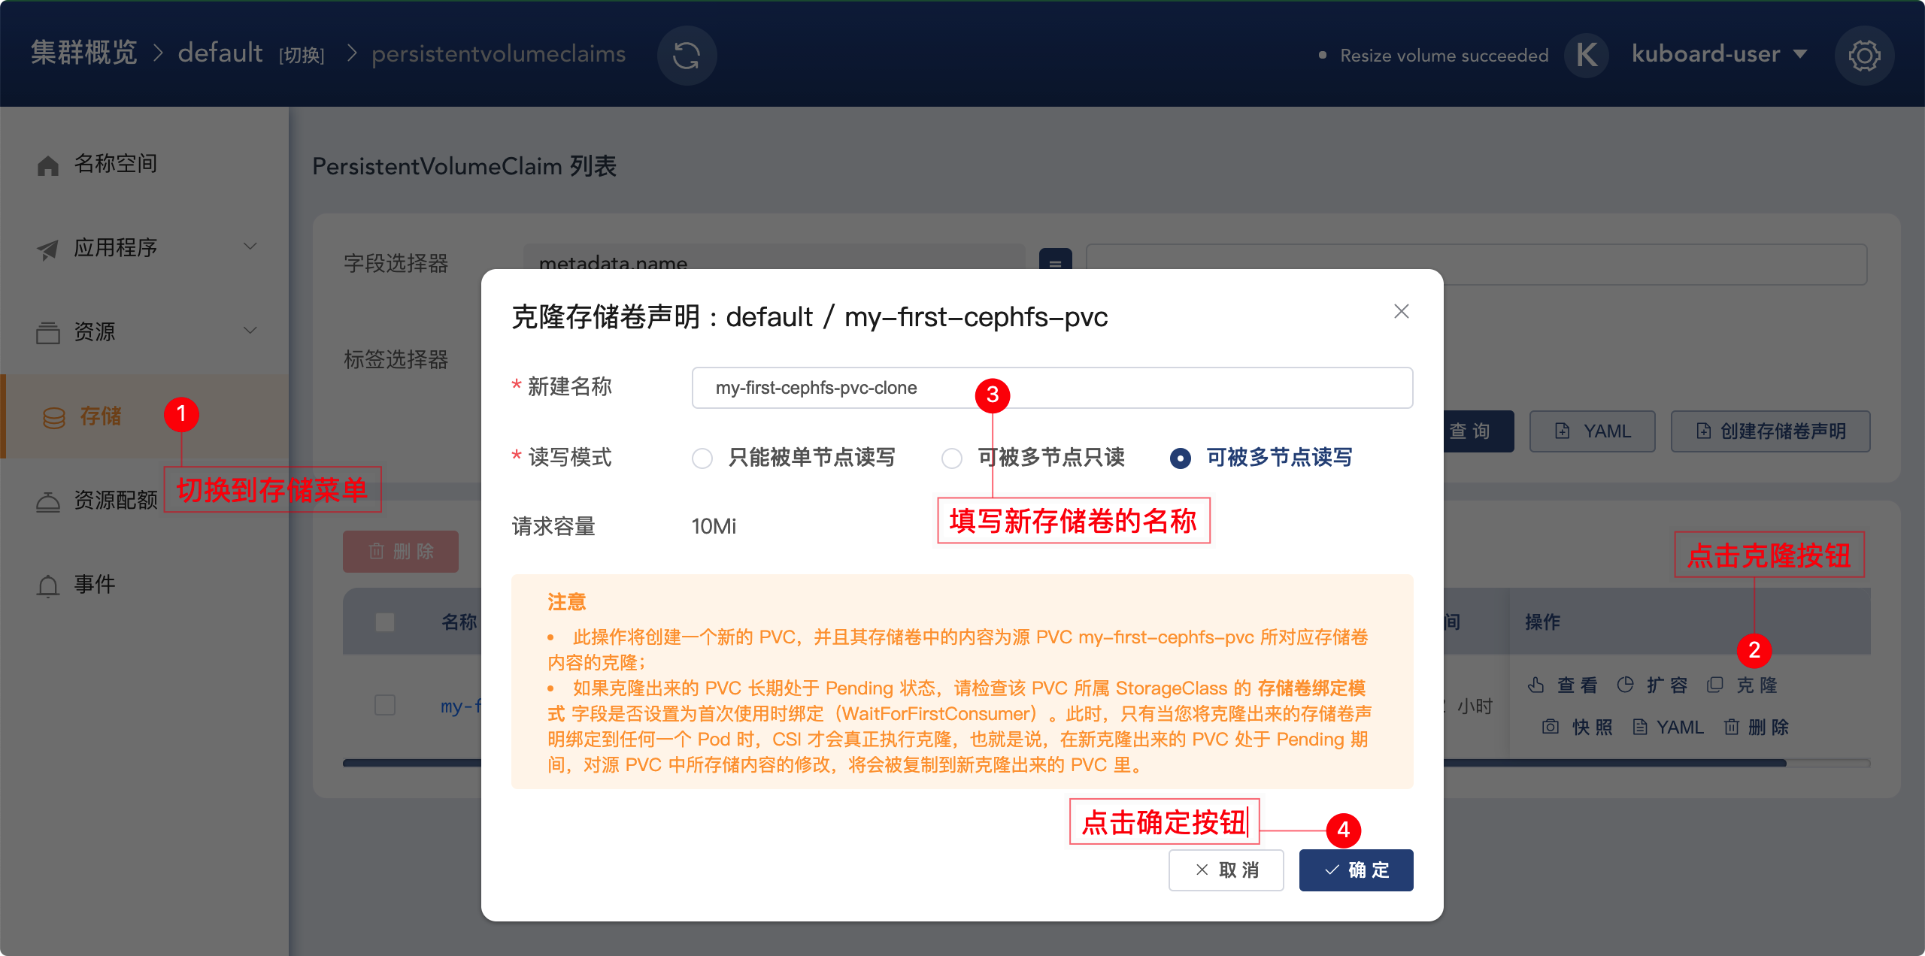Click the 查看 view action icon
1925x956 pixels.
[1536, 685]
